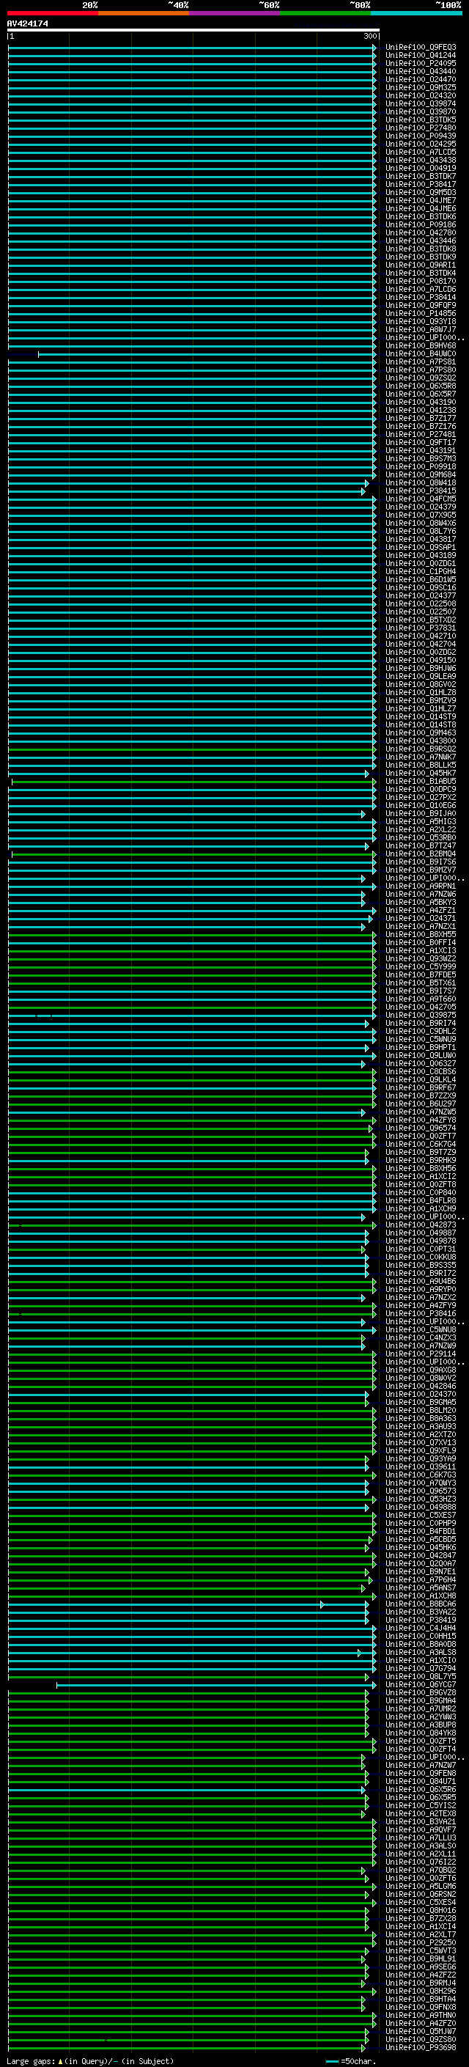469x2067 pixels.
Task: Select label UniRef100_P09186
Action: [x=421, y=224]
